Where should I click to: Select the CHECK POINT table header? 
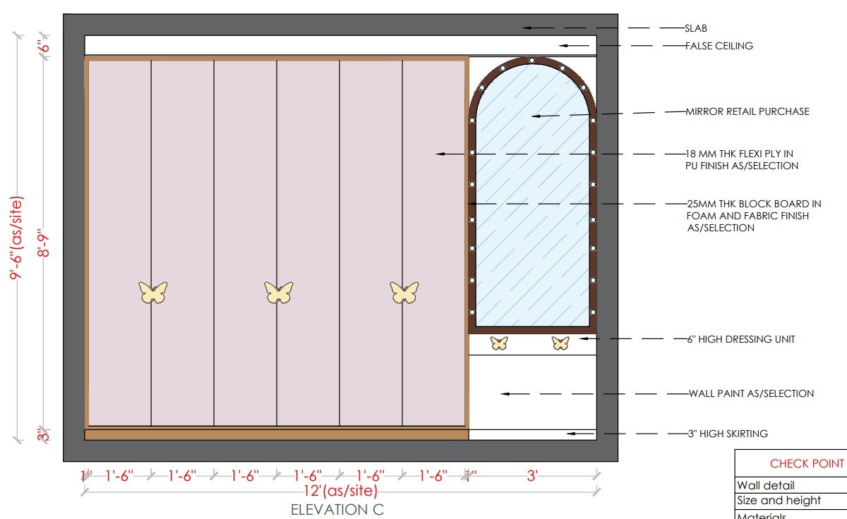click(807, 463)
